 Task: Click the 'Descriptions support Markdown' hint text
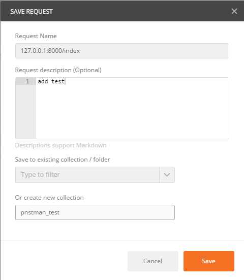click(60, 145)
